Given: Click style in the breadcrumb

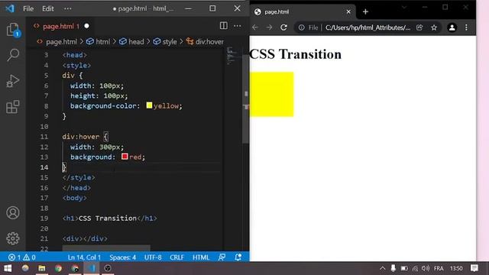Looking at the screenshot, I should tap(165, 42).
